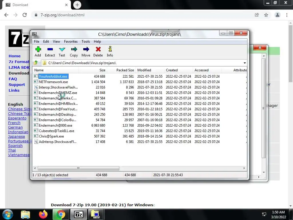The height and width of the screenshot is (220, 293).
Task: Select Endermanch@000.exe row
Action: tap(140, 125)
